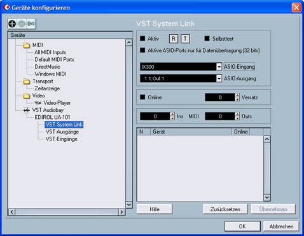Click the Transport folder icon
Viewport: 304px width, 236px height.
coord(27,81)
